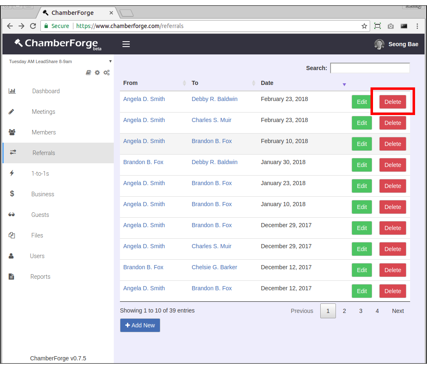This screenshot has width=427, height=369.
Task: Delete the Angela Smith to Debby Baldwin referral
Action: [392, 102]
